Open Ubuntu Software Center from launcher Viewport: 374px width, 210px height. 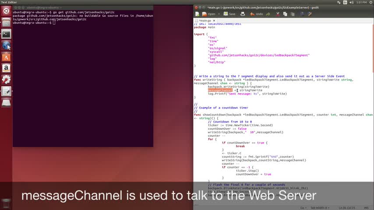pos(6,57)
